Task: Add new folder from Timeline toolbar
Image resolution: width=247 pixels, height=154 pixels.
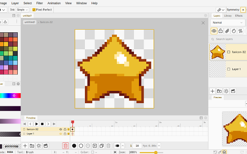Action: tap(32, 146)
